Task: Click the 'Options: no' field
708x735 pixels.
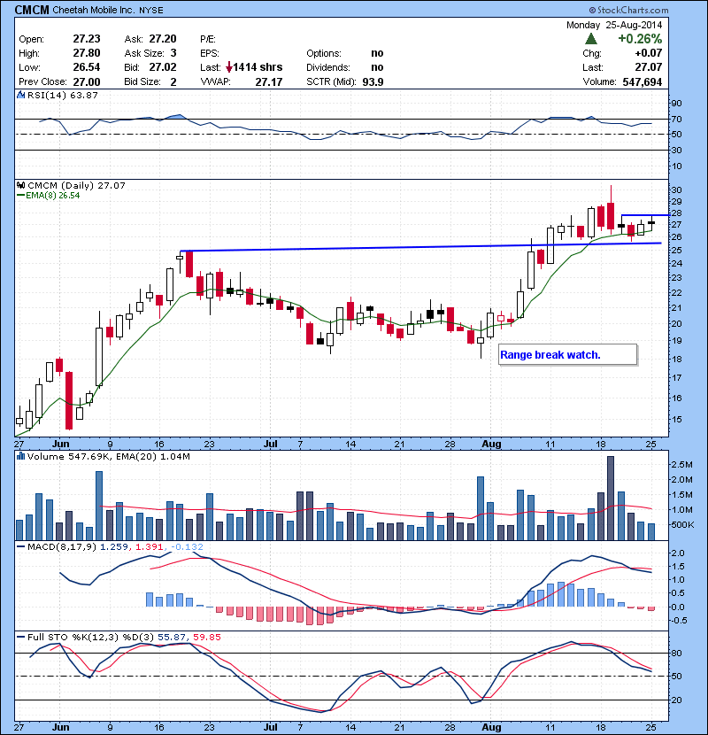Action: tap(345, 53)
